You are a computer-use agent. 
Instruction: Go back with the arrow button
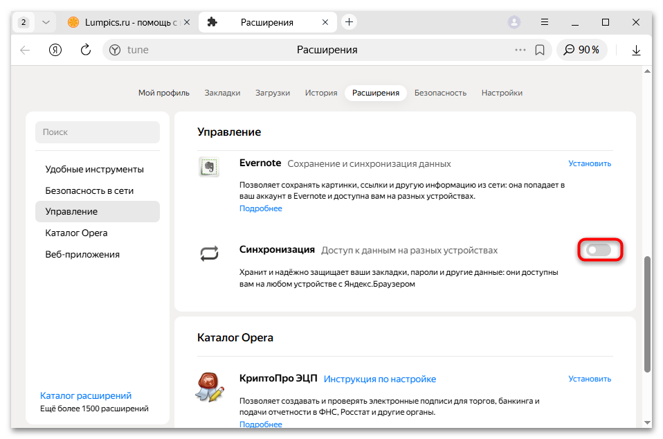(25, 50)
